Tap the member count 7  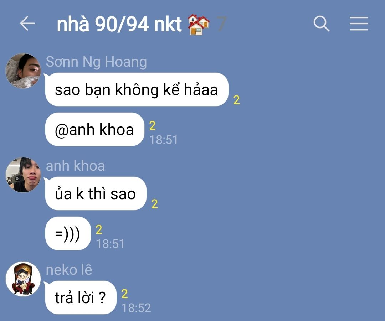tap(221, 24)
